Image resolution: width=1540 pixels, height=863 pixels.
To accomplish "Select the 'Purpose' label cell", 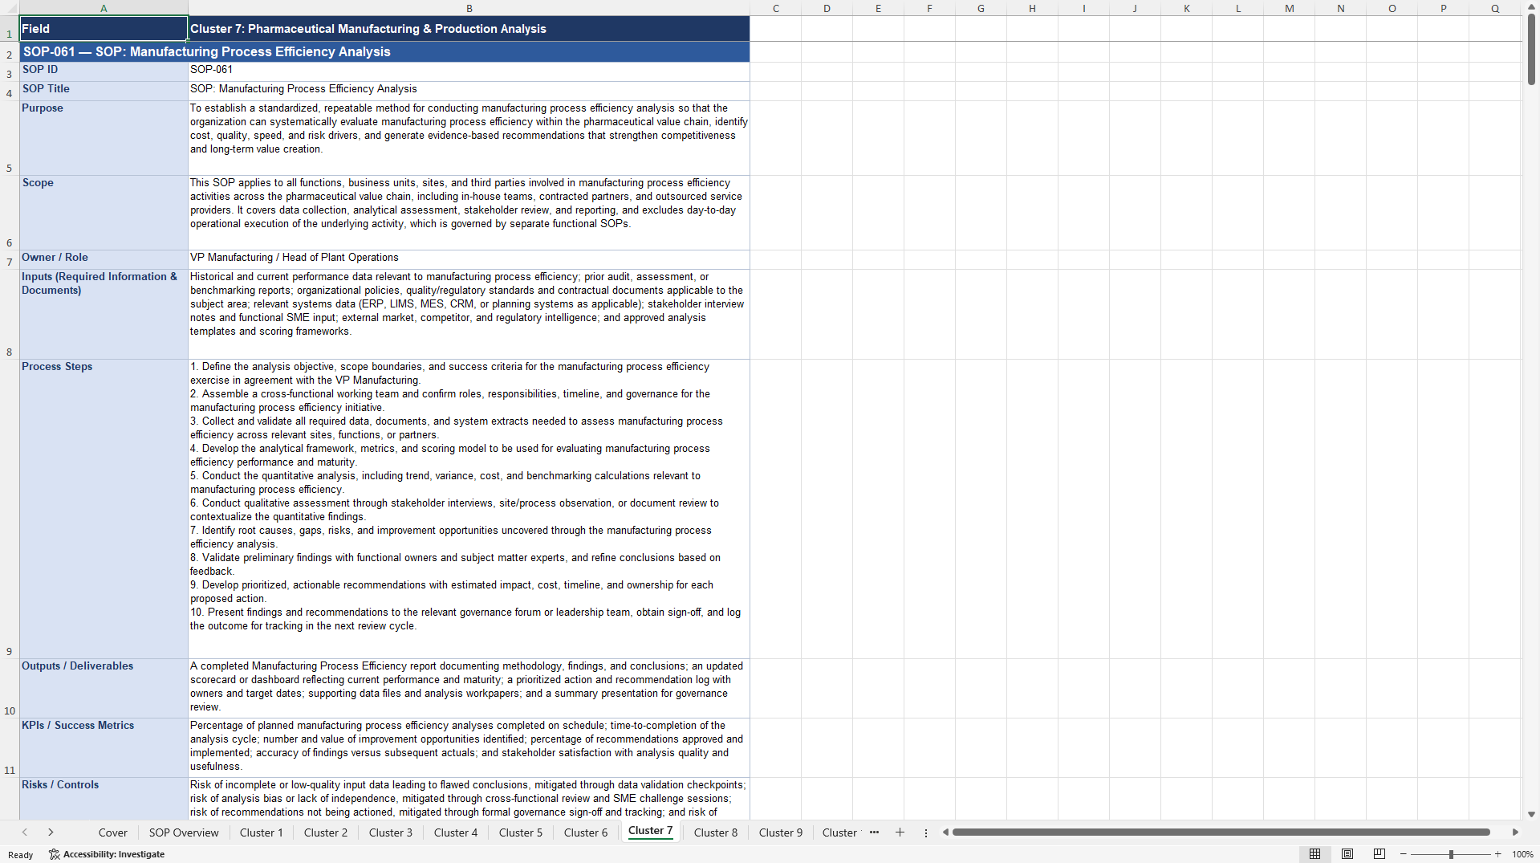I will click(x=104, y=137).
